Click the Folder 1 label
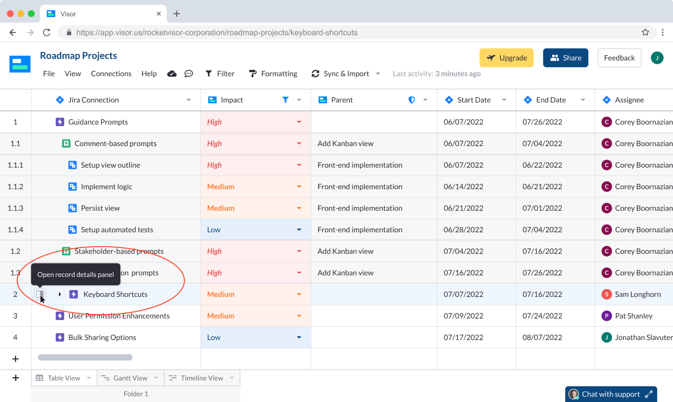 click(136, 393)
